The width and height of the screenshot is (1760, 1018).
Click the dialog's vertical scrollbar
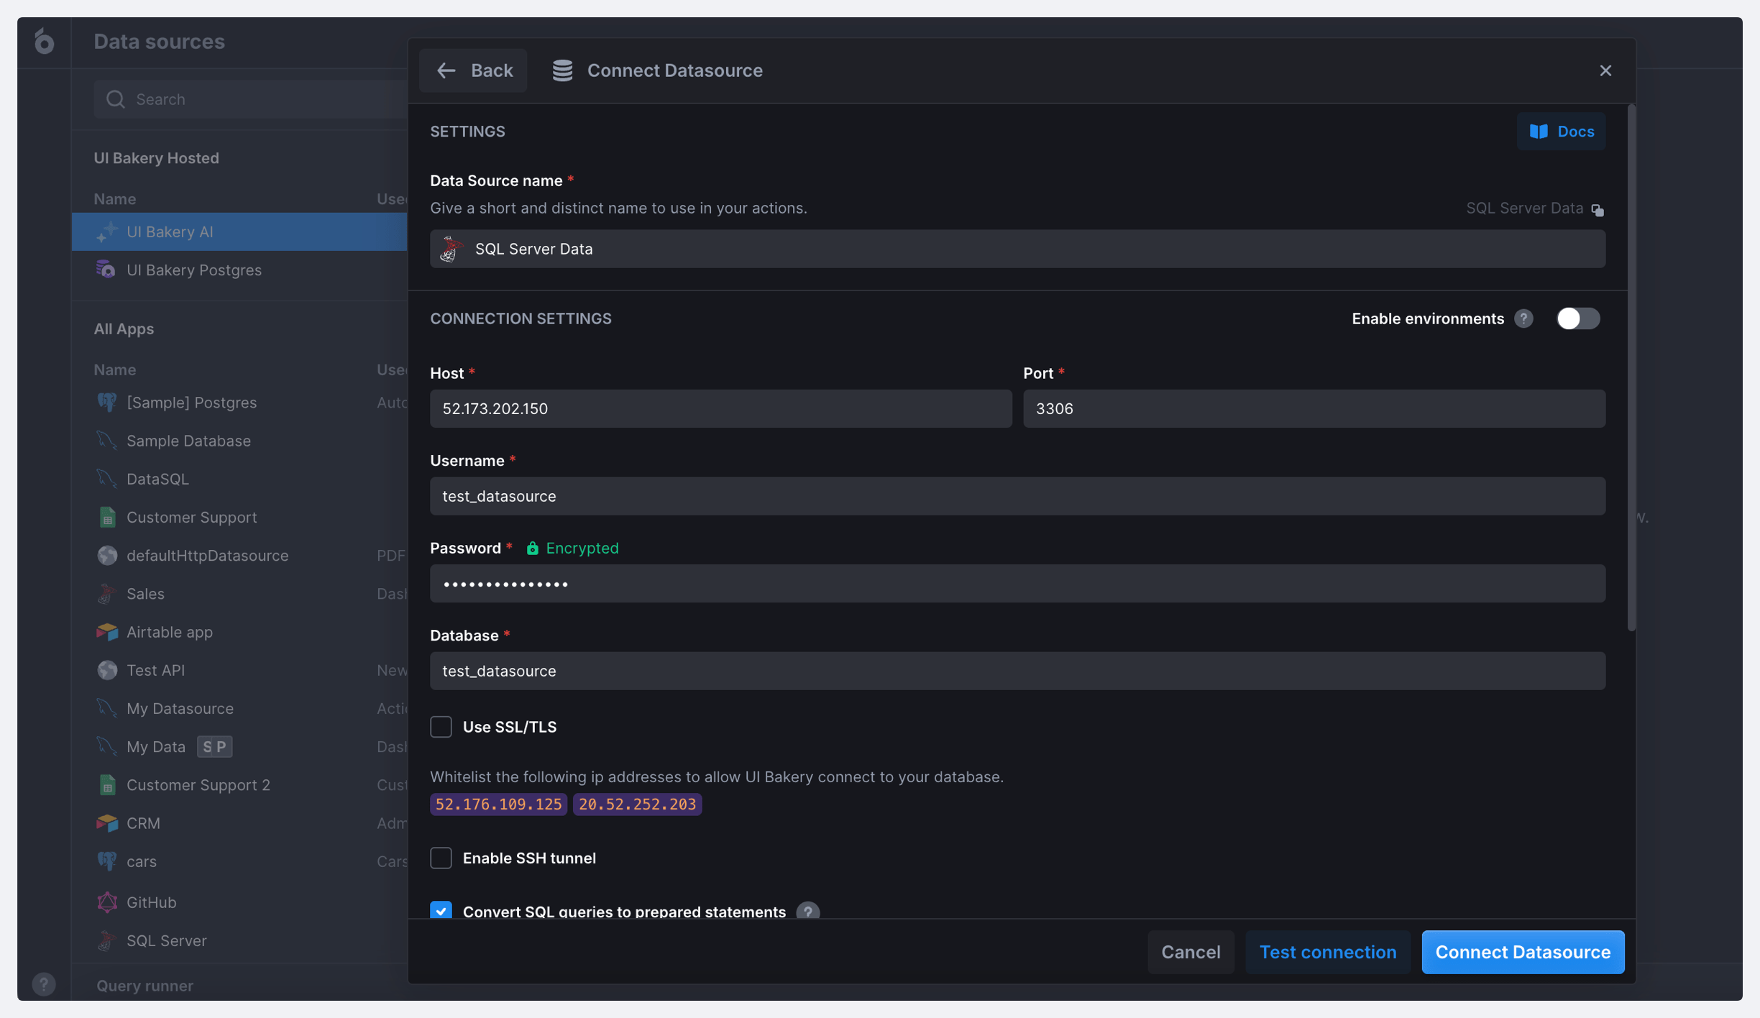[1631, 368]
